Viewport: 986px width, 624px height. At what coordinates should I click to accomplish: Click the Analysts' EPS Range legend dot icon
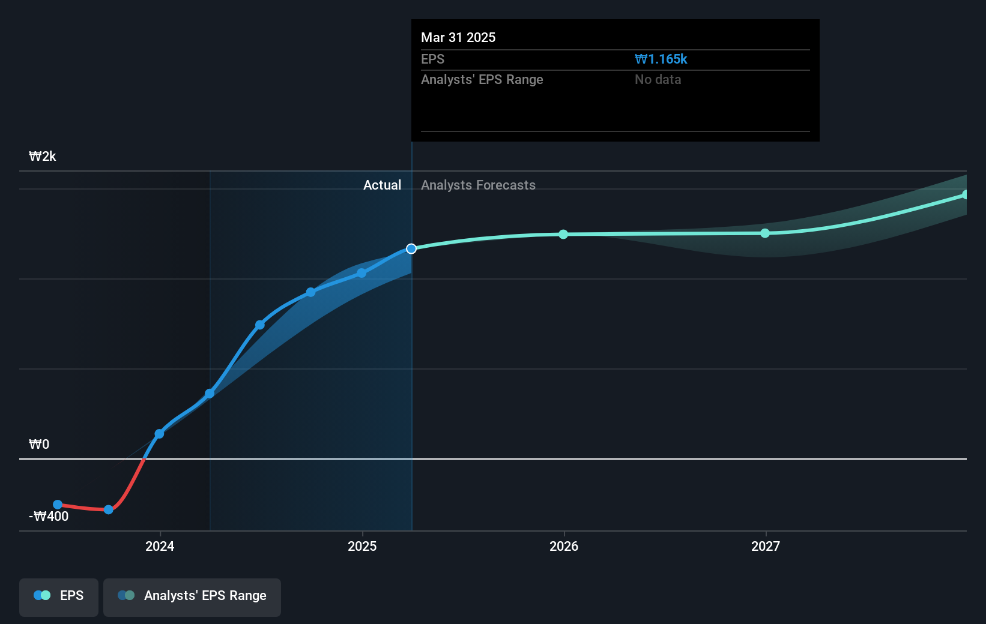tap(126, 595)
